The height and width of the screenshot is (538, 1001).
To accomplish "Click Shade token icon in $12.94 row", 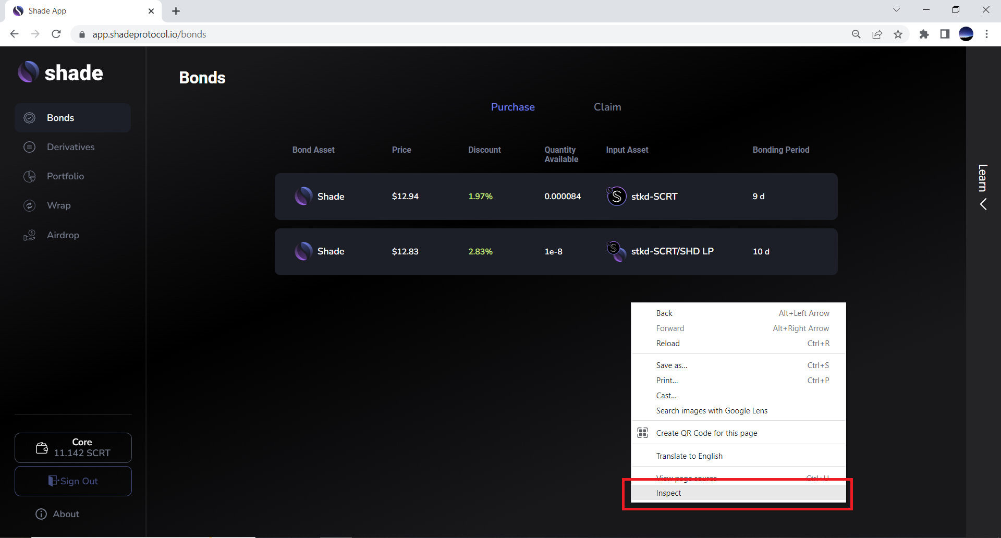I will click(303, 197).
